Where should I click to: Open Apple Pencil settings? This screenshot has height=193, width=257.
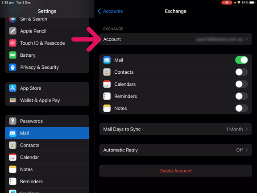click(x=47, y=31)
